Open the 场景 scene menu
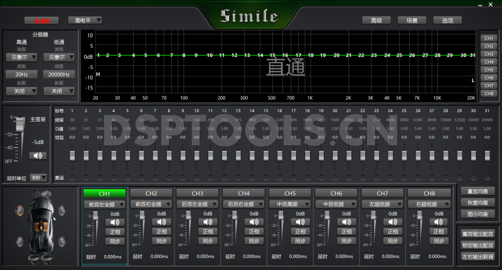The height and width of the screenshot is (270, 502). 412,20
